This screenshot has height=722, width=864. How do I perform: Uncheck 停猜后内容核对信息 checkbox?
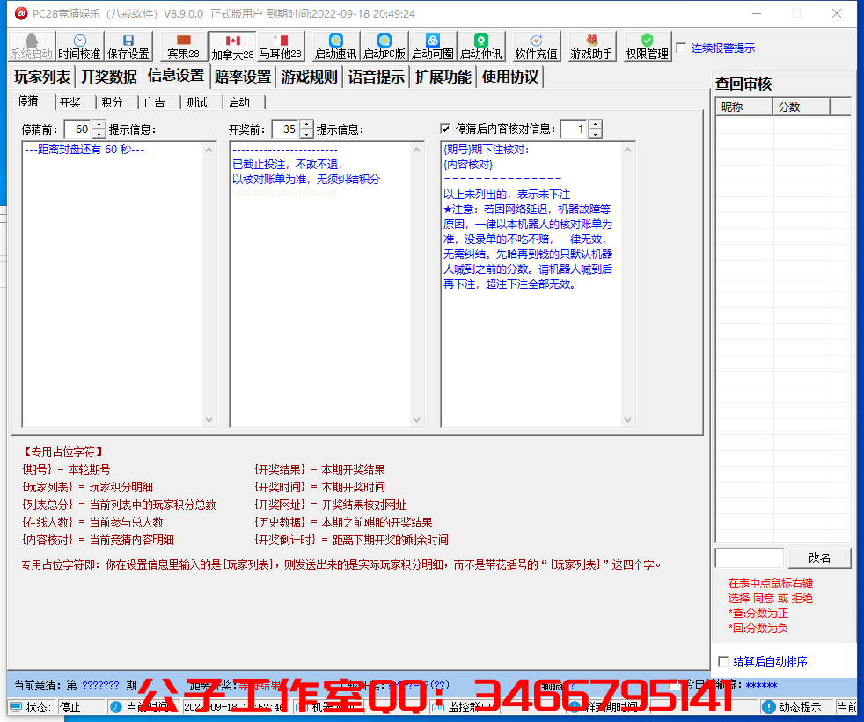(x=445, y=129)
